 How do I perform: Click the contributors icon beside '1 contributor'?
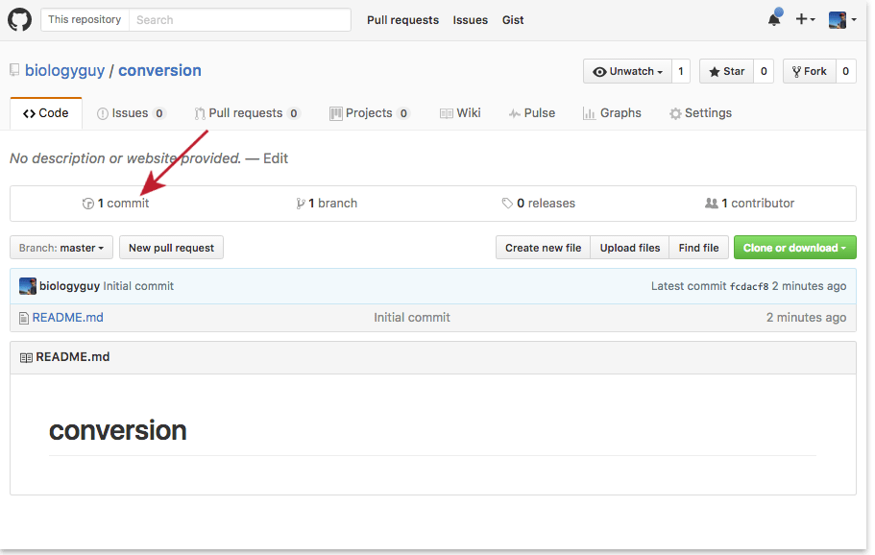(x=712, y=203)
